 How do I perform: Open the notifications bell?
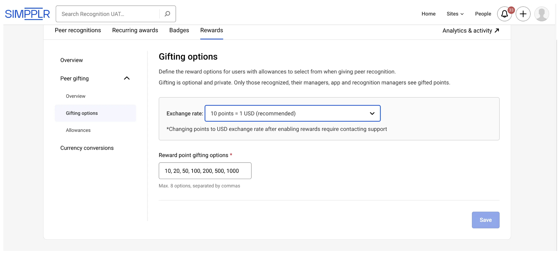(504, 14)
